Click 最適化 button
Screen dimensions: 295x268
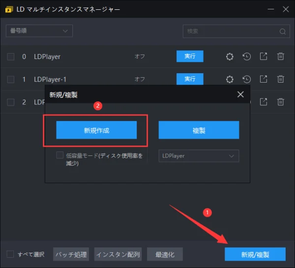pos(165,254)
